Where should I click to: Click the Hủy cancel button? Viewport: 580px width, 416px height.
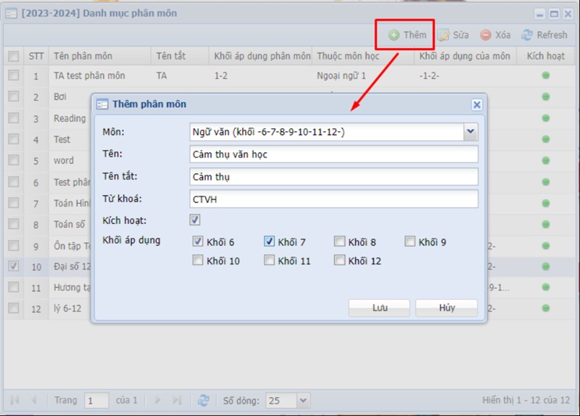click(447, 308)
